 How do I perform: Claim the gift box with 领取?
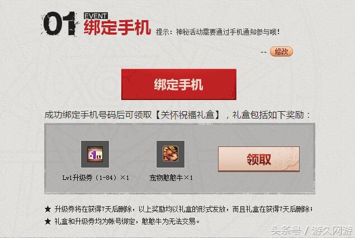(x=258, y=159)
